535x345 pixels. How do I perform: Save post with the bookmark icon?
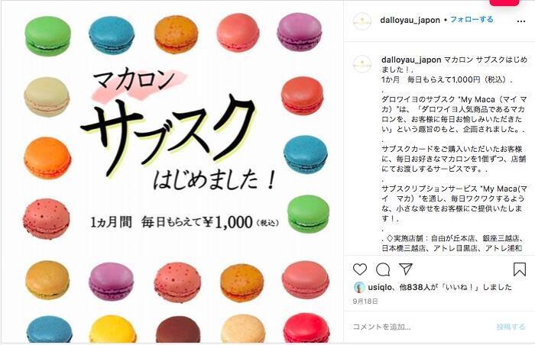pyautogui.click(x=519, y=269)
